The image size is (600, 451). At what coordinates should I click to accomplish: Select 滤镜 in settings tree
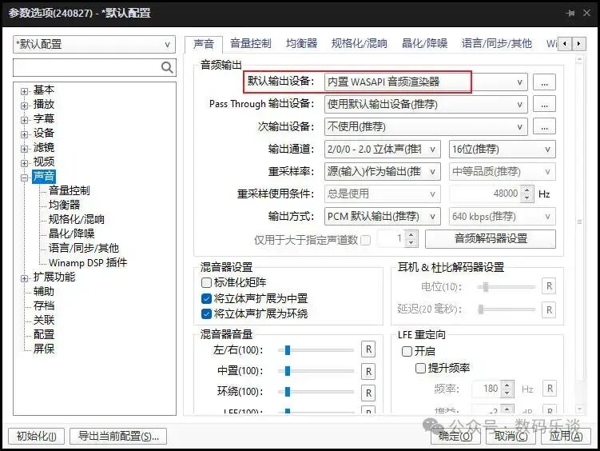point(44,148)
